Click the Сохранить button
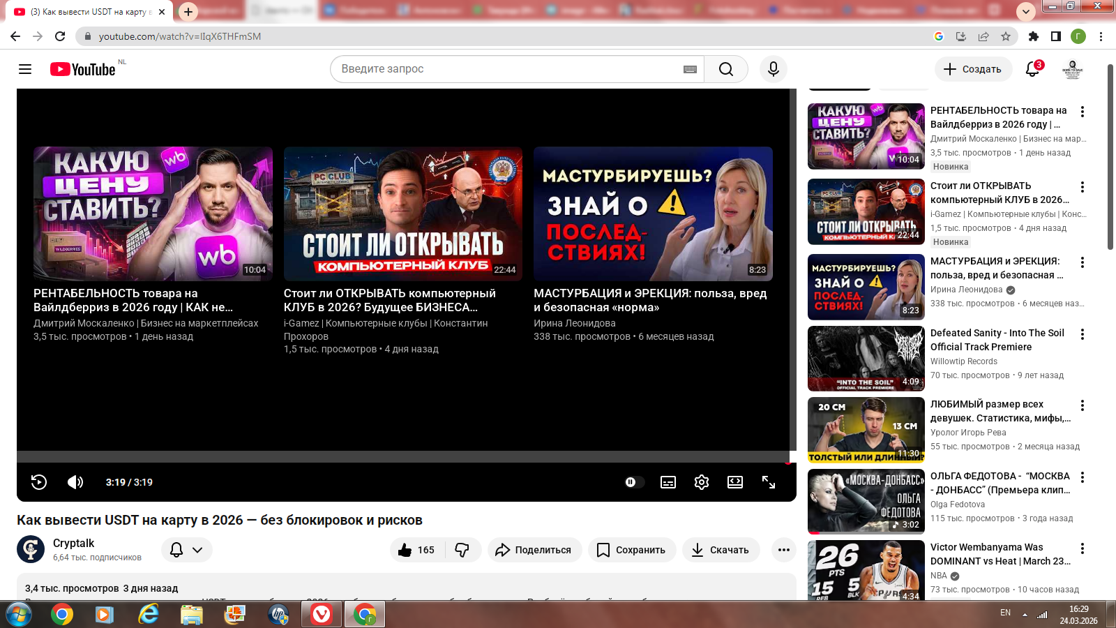The height and width of the screenshot is (628, 1116). [632, 550]
